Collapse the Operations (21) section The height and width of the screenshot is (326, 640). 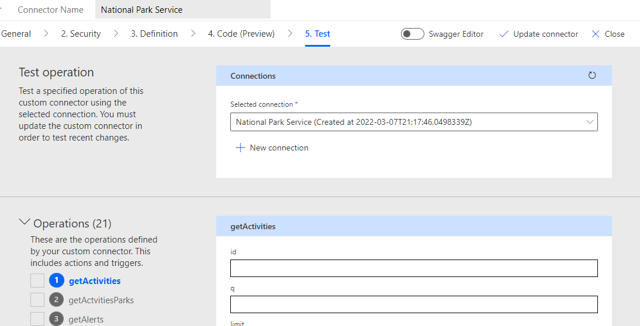coord(25,222)
